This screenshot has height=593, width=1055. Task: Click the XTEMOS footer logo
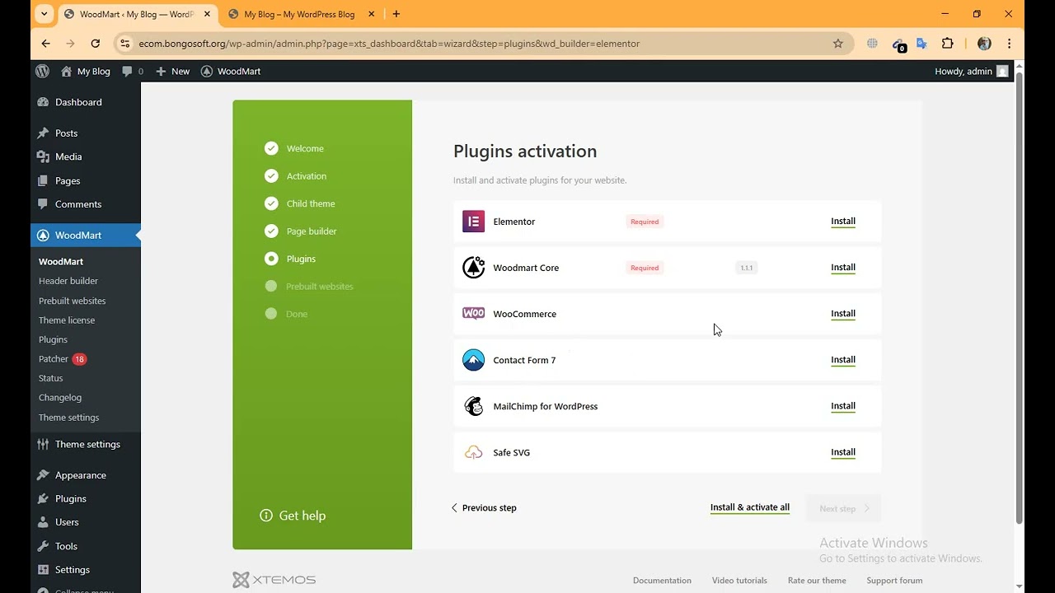pyautogui.click(x=274, y=580)
